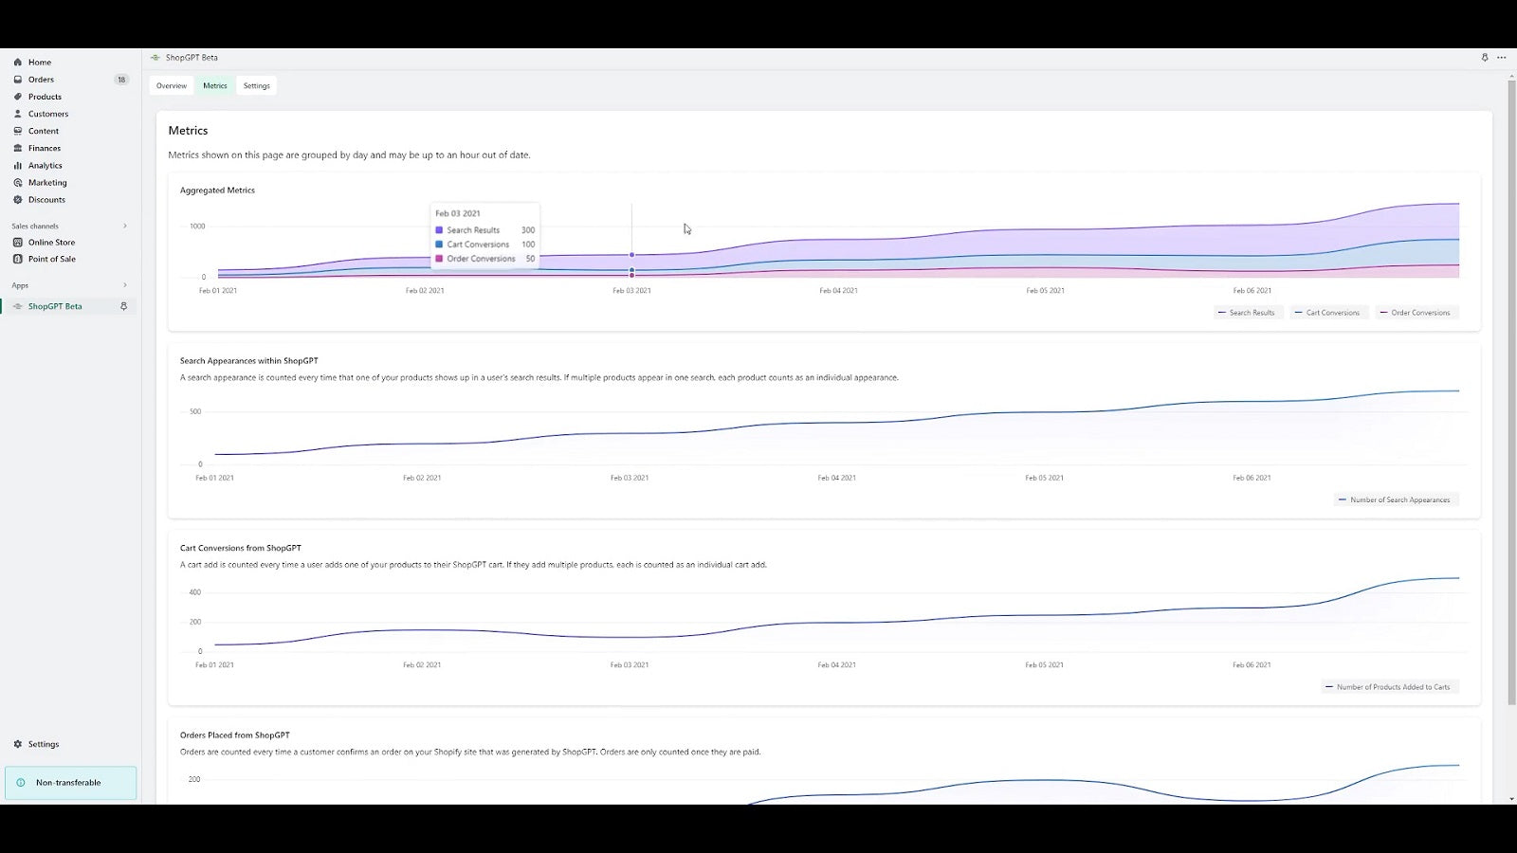Open the more actions ellipsis menu
This screenshot has width=1517, height=853.
1501,57
